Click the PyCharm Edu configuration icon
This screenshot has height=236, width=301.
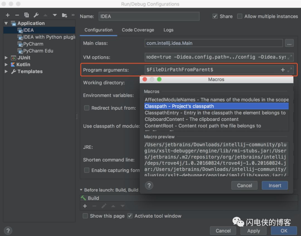point(20,51)
